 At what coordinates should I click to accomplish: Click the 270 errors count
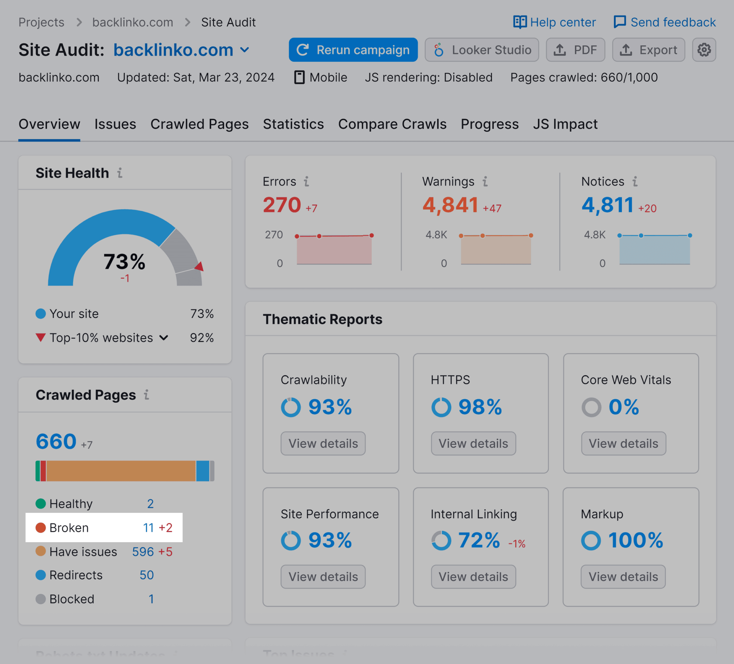282,205
